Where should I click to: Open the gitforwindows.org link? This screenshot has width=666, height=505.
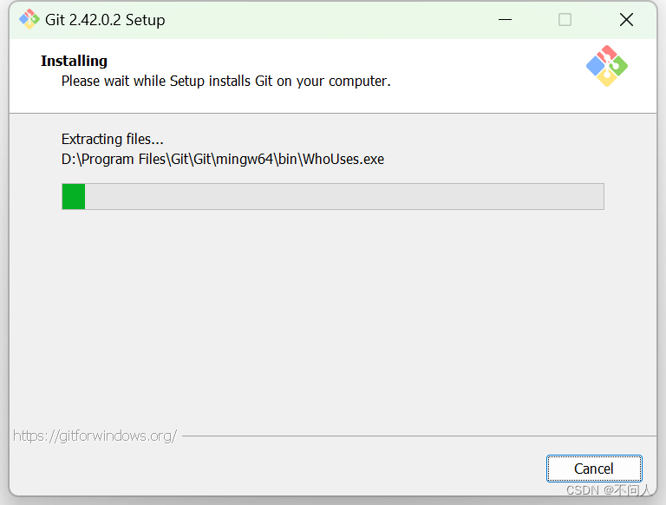[95, 436]
